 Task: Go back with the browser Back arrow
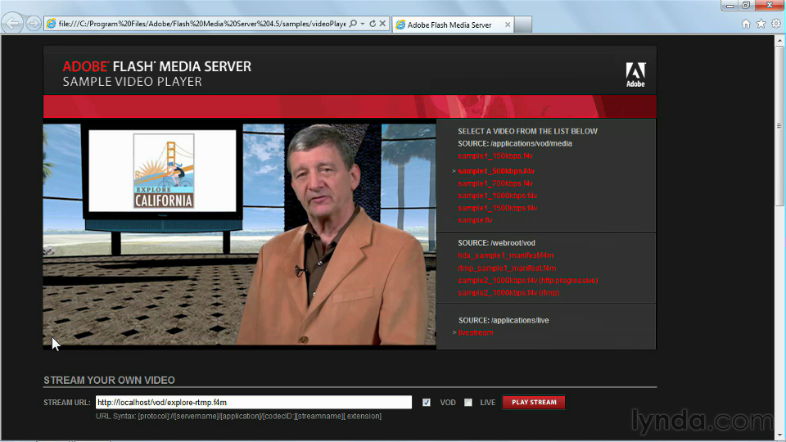(12, 23)
